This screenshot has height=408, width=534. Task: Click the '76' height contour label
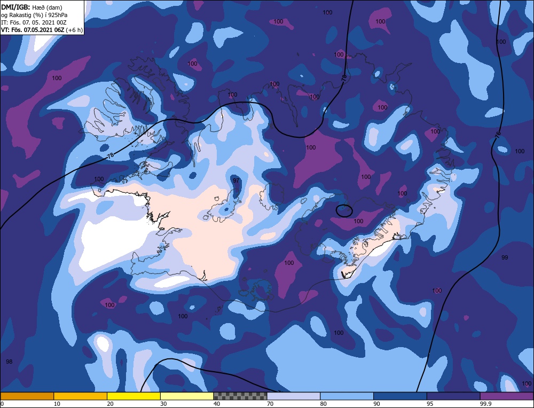click(x=498, y=135)
